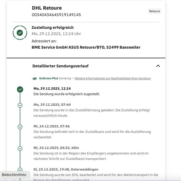Click the Zustellung erfolgreich status heading
This screenshot has width=181, height=181.
click(53, 28)
